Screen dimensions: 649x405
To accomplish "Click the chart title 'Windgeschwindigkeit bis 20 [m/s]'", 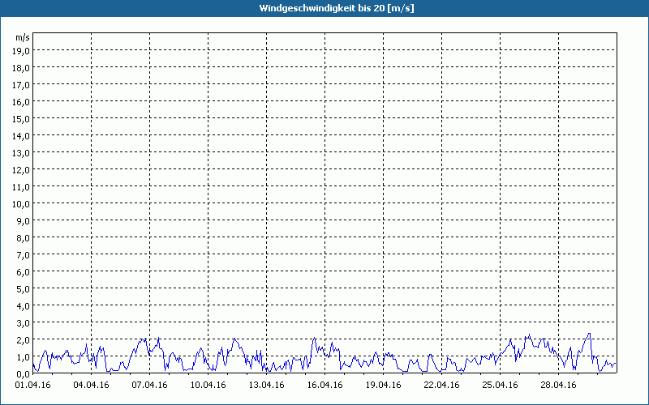I will pyautogui.click(x=337, y=8).
